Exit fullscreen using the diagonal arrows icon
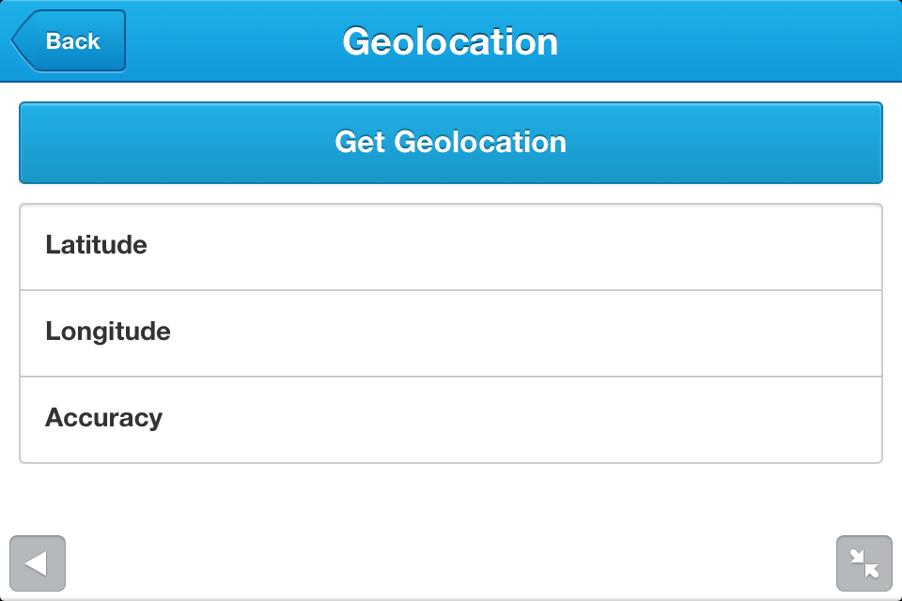This screenshot has height=601, width=902. 863,563
